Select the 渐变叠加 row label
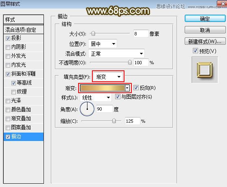 point(21,119)
